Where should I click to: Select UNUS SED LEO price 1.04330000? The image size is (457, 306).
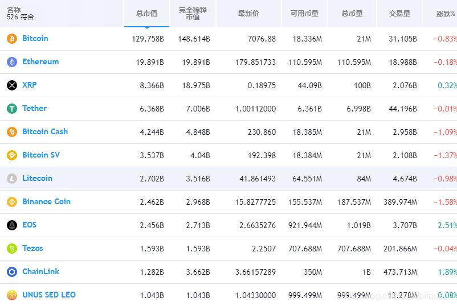click(x=256, y=295)
